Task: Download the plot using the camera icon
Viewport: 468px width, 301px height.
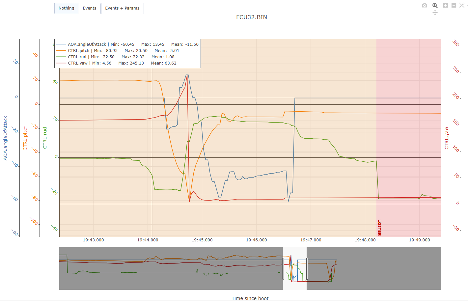Action: [x=425, y=5]
